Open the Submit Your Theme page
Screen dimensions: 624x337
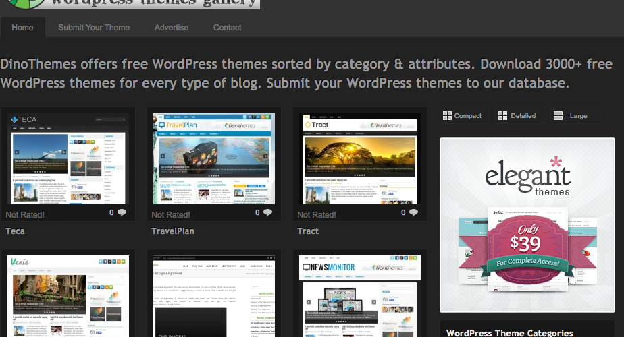94,28
